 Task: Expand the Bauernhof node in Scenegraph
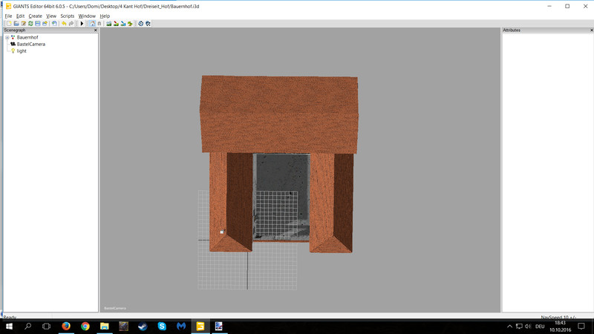(7, 37)
